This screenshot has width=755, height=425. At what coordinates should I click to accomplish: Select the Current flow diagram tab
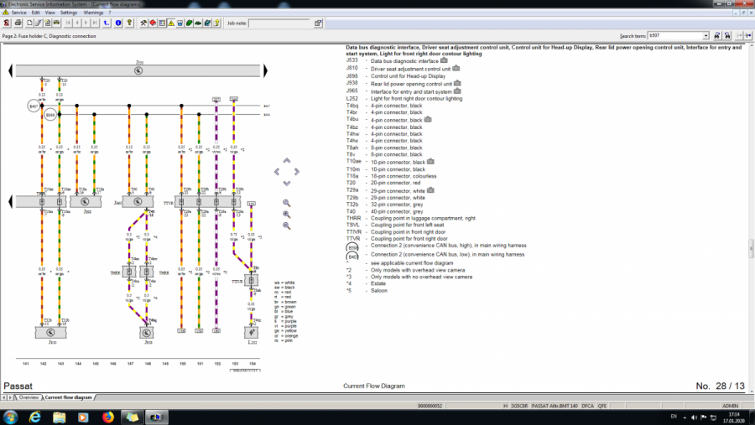[x=70, y=397]
